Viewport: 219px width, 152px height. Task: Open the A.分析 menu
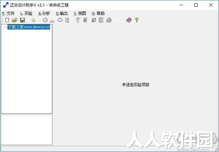[x=44, y=13]
